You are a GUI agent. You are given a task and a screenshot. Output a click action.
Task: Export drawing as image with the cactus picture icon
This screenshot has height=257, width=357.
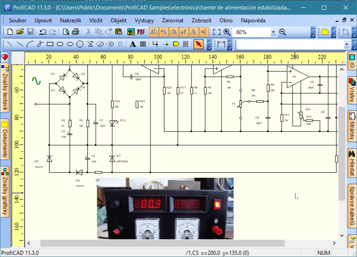point(131,32)
